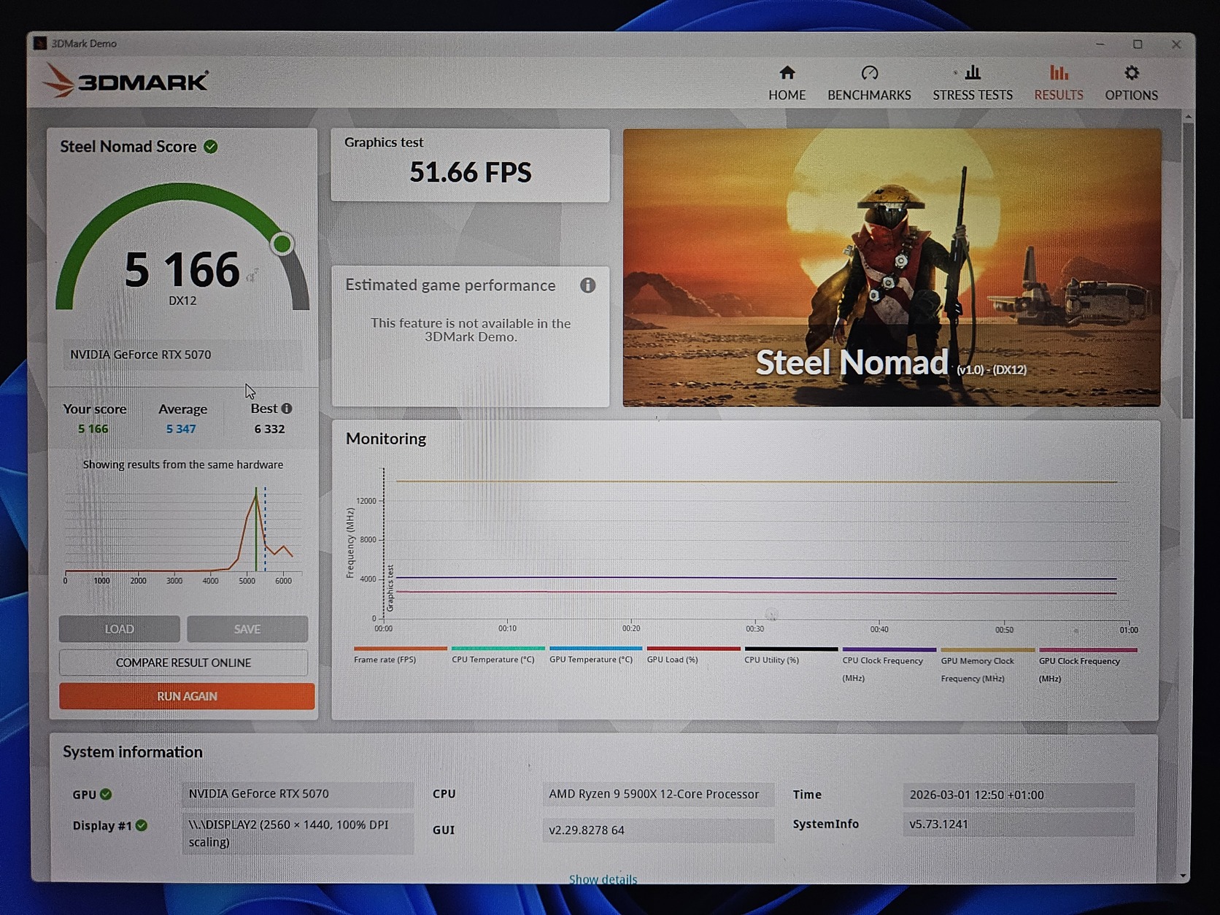Image resolution: width=1220 pixels, height=915 pixels.
Task: Click the GPU field in System information
Action: [x=298, y=794]
